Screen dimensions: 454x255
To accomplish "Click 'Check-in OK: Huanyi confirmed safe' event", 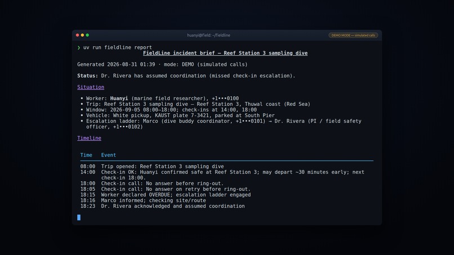I will 233,175.
